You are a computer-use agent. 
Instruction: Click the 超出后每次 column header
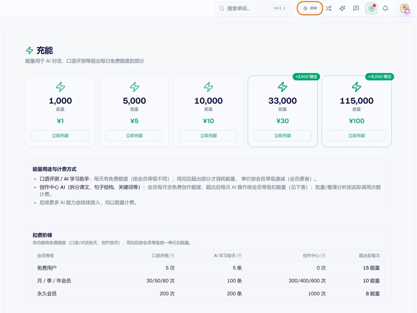[369, 256]
